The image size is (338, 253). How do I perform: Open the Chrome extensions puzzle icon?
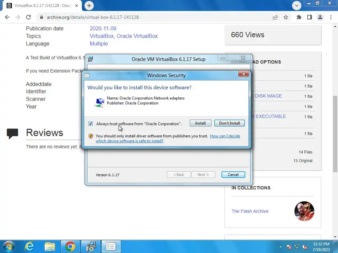[299, 17]
